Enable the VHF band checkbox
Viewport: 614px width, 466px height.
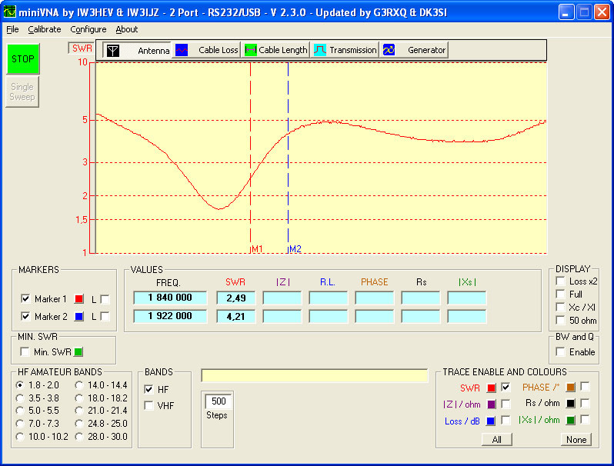149,405
